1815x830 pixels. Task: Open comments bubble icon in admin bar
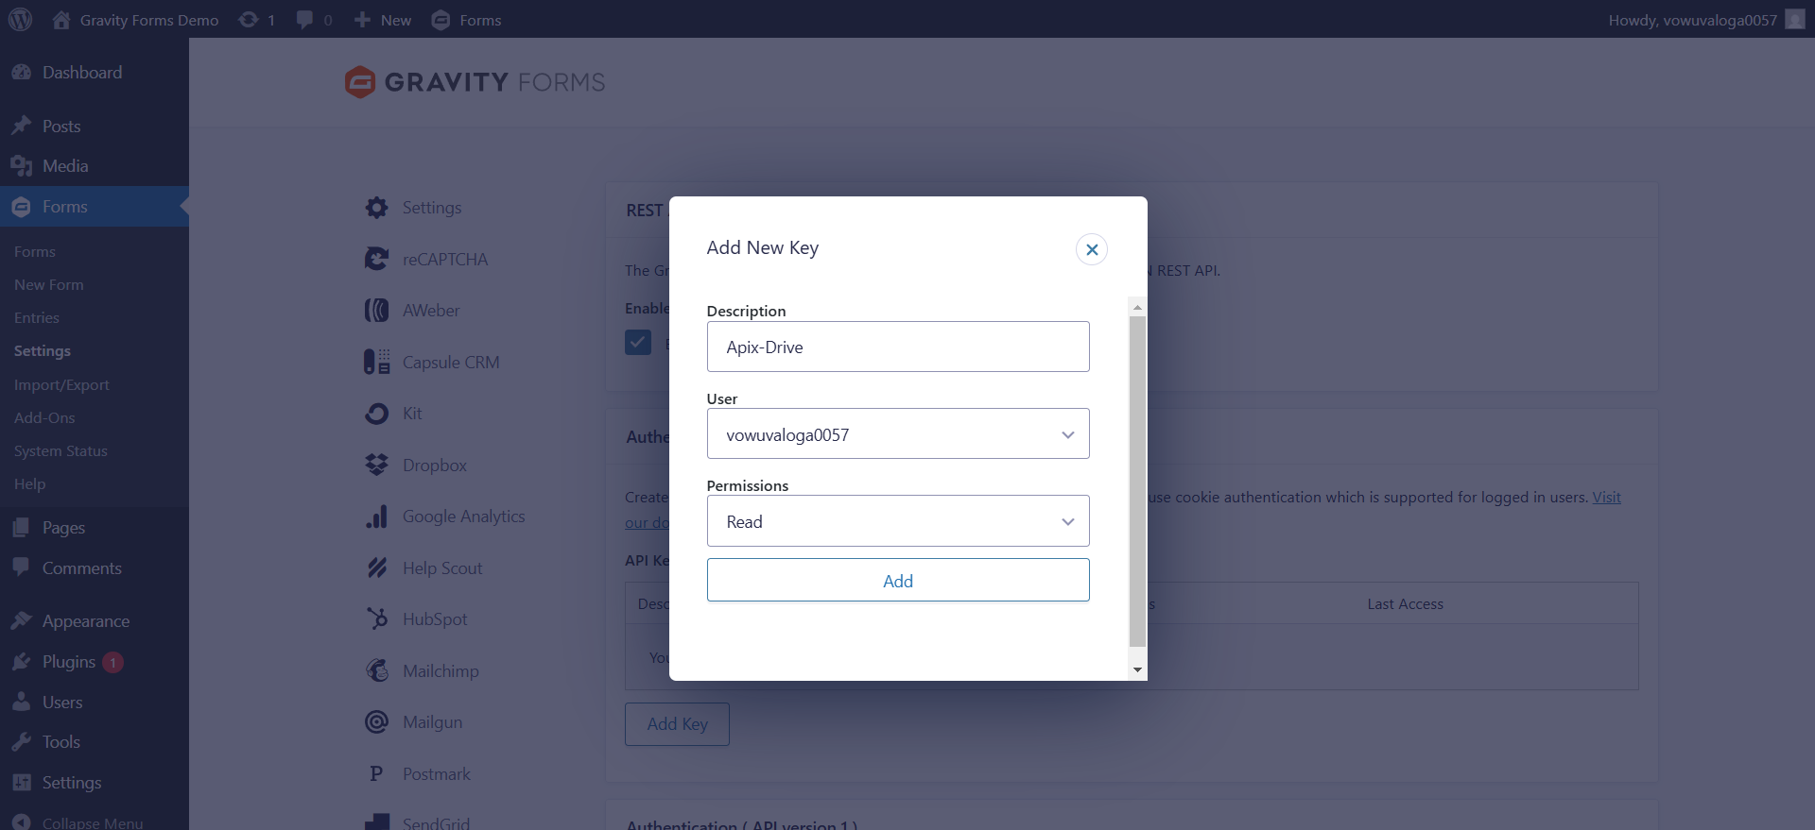click(x=304, y=20)
